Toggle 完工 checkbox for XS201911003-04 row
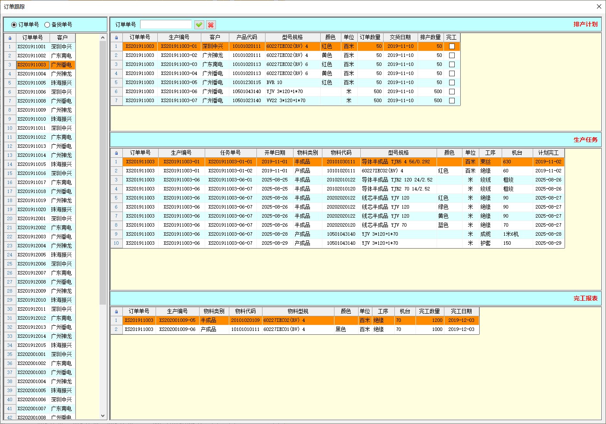 coord(452,74)
